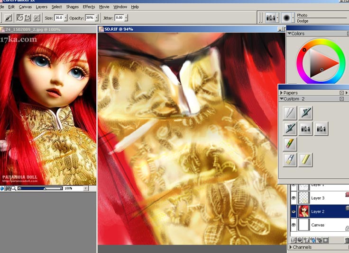349x253 pixels.
Task: Choose the Straight Line Strokes button
Action: 28,18
